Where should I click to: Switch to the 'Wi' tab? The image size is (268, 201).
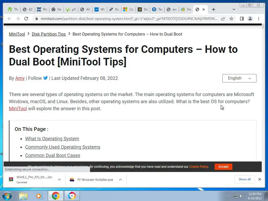click(x=100, y=9)
